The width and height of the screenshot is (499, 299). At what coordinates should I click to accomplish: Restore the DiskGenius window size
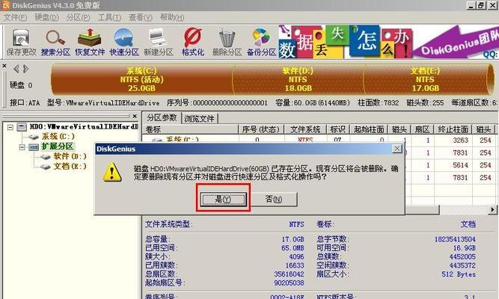(x=481, y=5)
